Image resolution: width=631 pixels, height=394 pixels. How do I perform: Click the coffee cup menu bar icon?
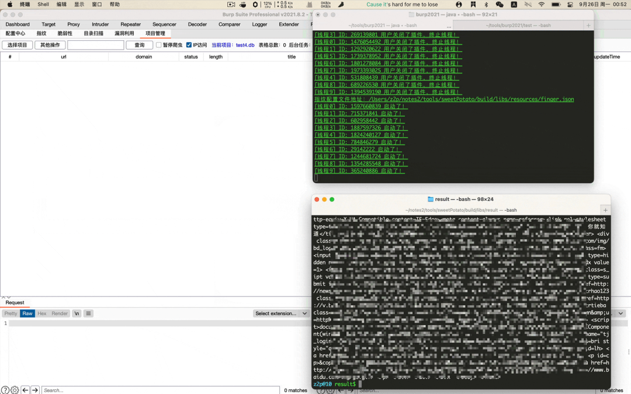243,5
